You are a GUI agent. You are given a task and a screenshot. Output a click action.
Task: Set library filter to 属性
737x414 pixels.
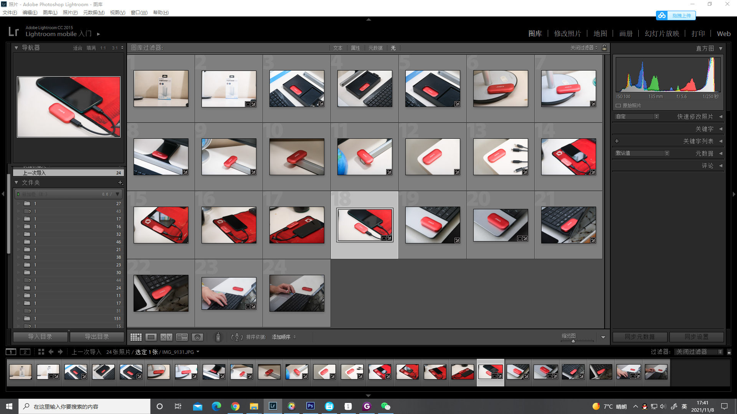tap(356, 48)
